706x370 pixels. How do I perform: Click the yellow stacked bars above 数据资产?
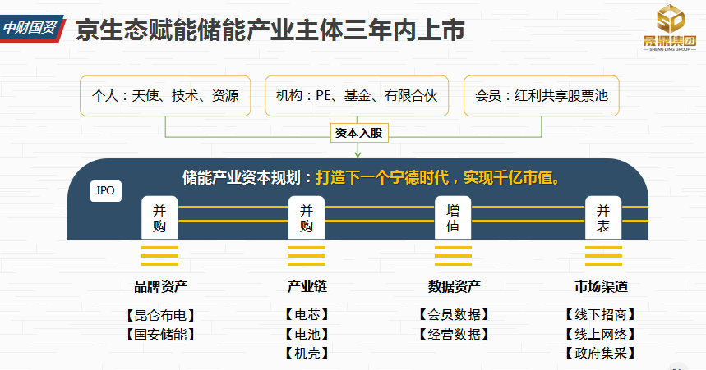[453, 256]
